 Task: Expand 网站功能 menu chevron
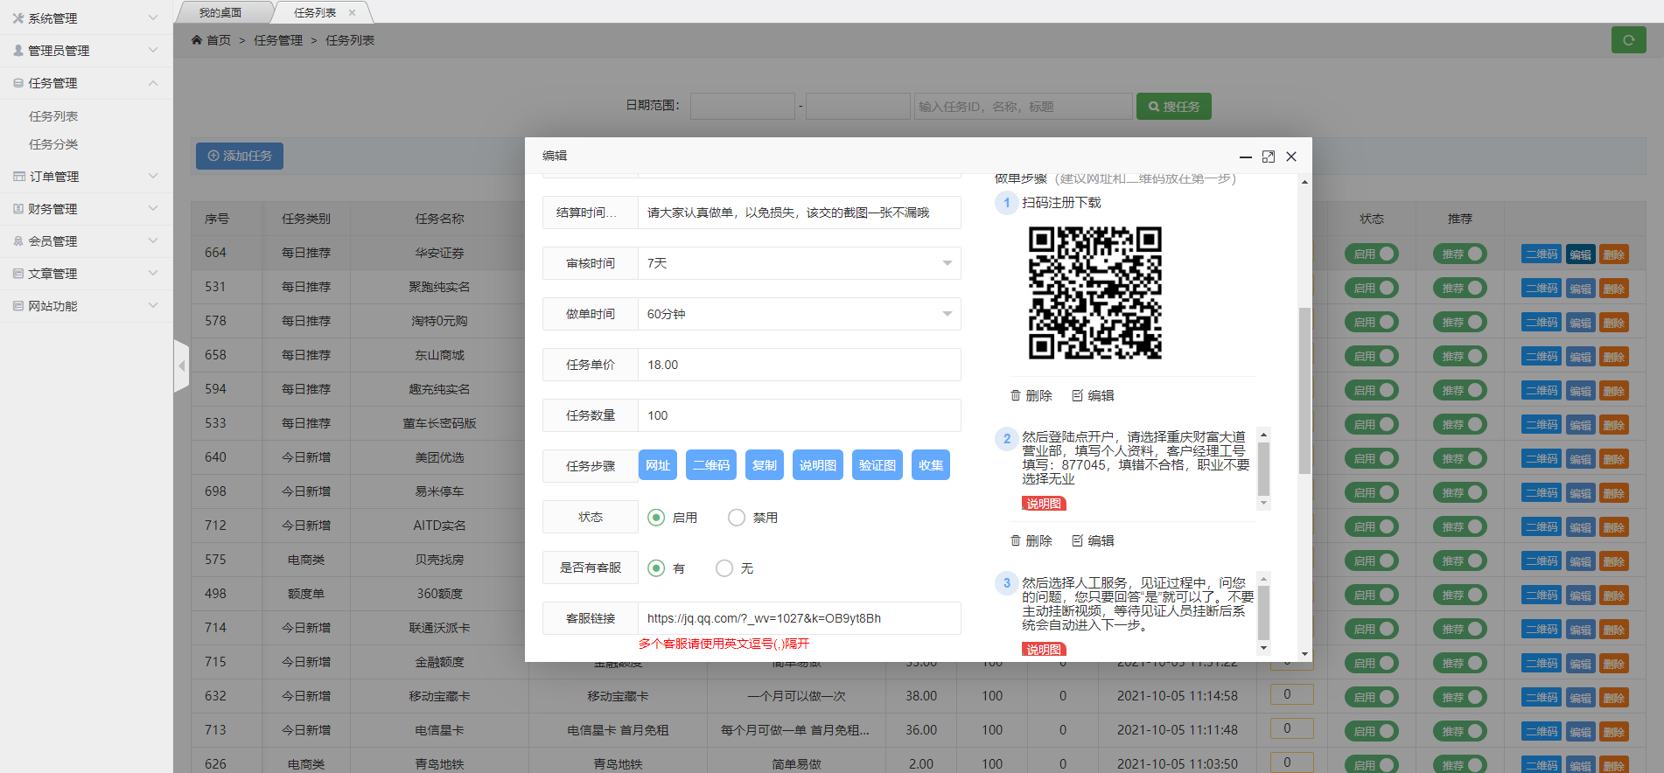(153, 305)
